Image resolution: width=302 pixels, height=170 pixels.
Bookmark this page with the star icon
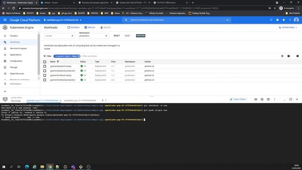point(275,8)
